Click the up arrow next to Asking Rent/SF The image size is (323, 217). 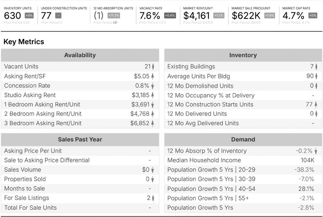(153, 76)
